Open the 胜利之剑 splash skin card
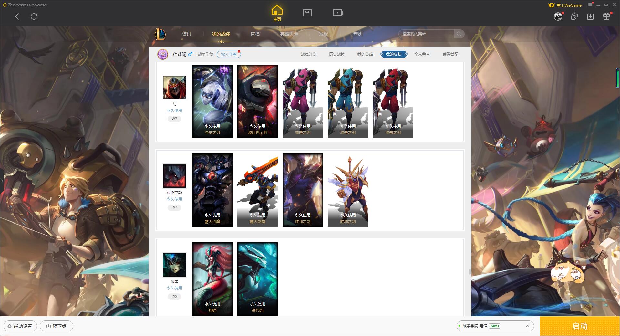This screenshot has height=336, width=620. pos(303,190)
